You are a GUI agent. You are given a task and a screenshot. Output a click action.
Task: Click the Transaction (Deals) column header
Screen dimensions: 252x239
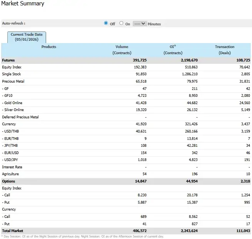point(224,50)
